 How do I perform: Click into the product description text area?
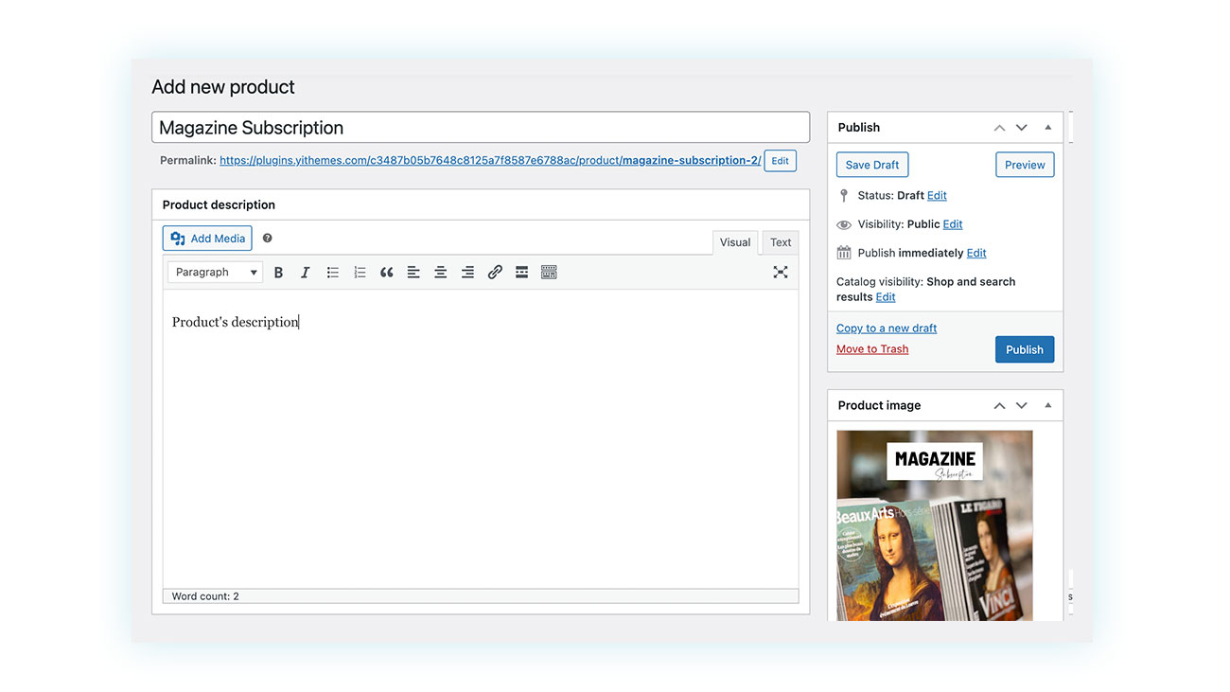click(481, 439)
